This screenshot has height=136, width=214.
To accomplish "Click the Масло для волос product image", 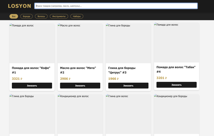I will click(80, 43).
